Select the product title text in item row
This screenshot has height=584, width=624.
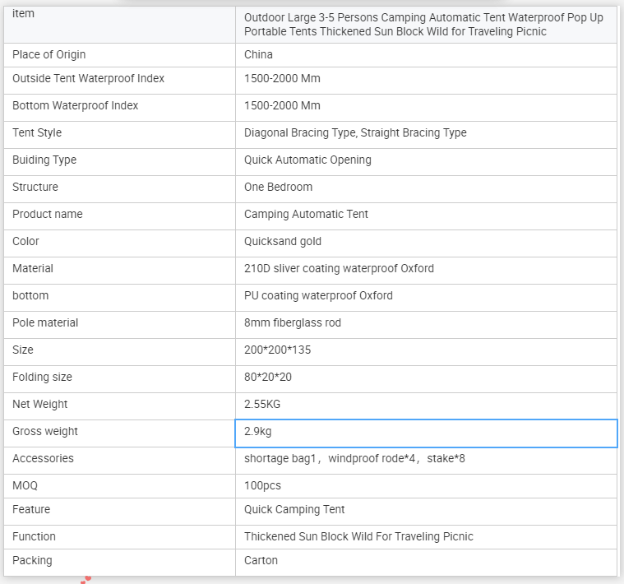[x=426, y=25]
